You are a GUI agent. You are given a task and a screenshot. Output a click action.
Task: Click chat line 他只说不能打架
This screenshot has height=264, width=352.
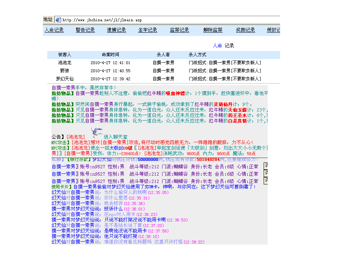point(121,236)
